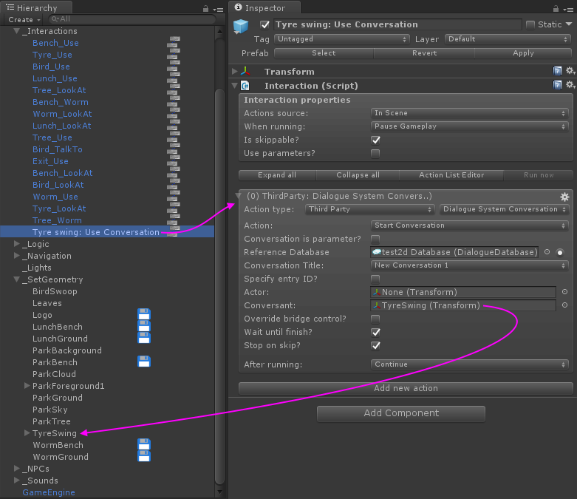This screenshot has width=577, height=499.
Task: Select the Inspector tab
Action: 264,7
